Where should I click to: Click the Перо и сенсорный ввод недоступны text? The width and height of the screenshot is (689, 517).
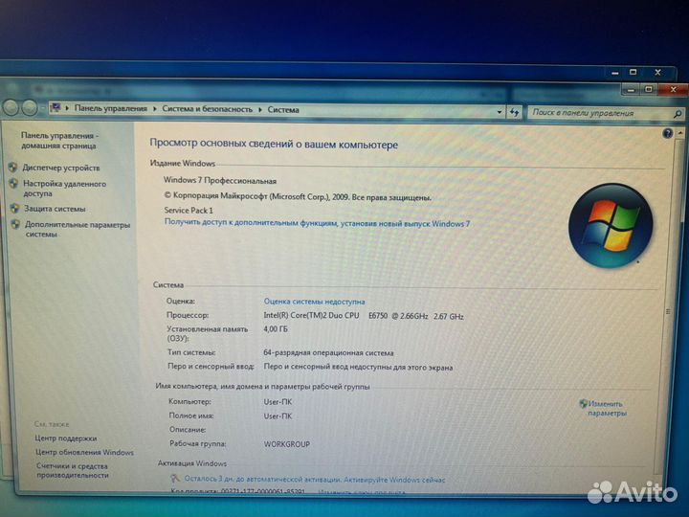pyautogui.click(x=358, y=367)
